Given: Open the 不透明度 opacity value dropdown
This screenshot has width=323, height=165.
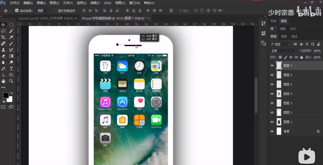Looking at the screenshot, I should click(318, 51).
